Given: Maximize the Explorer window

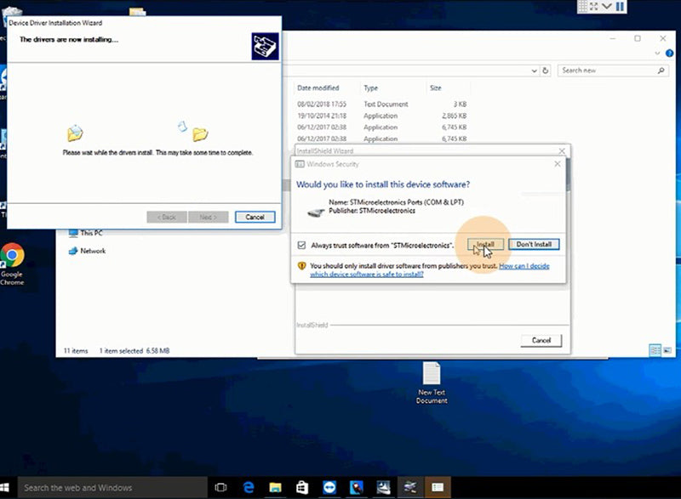Looking at the screenshot, I should tap(638, 38).
